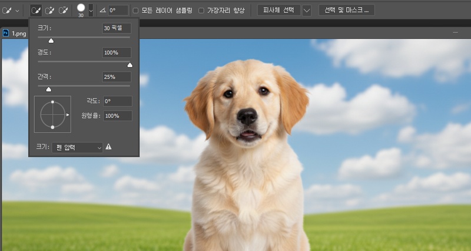The height and width of the screenshot is (251, 471).
Task: Click the 피사체 선택 button
Action: 278,11
